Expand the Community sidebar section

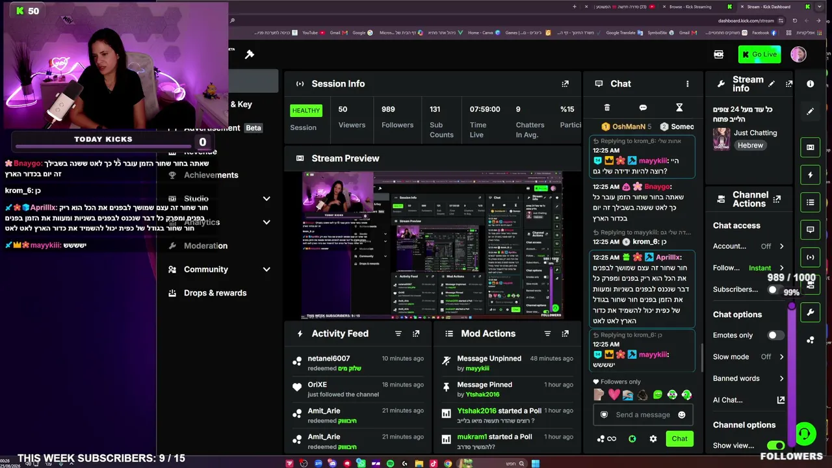coord(266,269)
